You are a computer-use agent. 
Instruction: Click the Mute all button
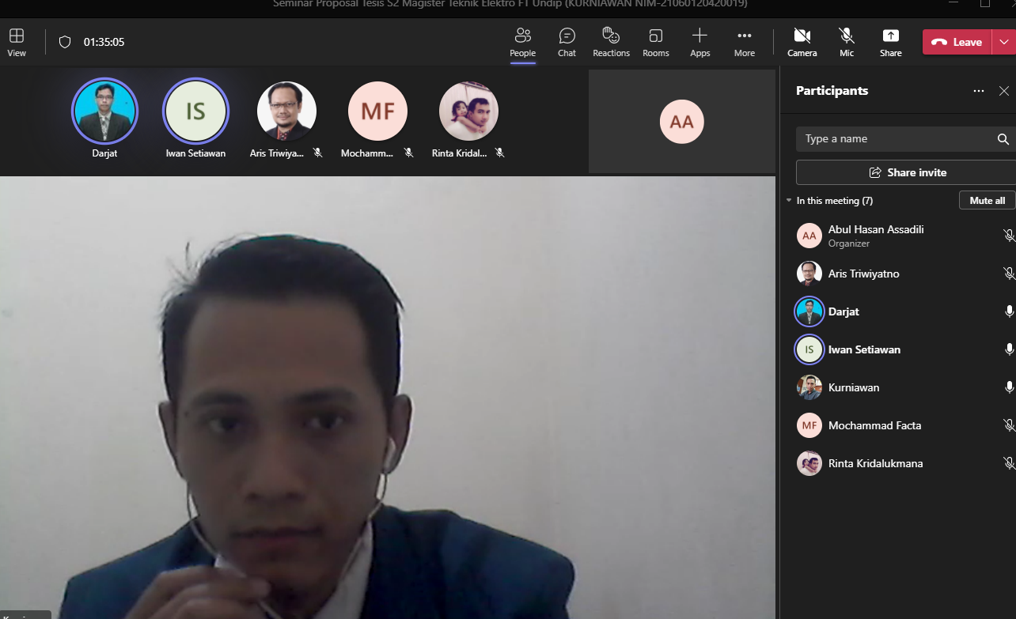(987, 200)
